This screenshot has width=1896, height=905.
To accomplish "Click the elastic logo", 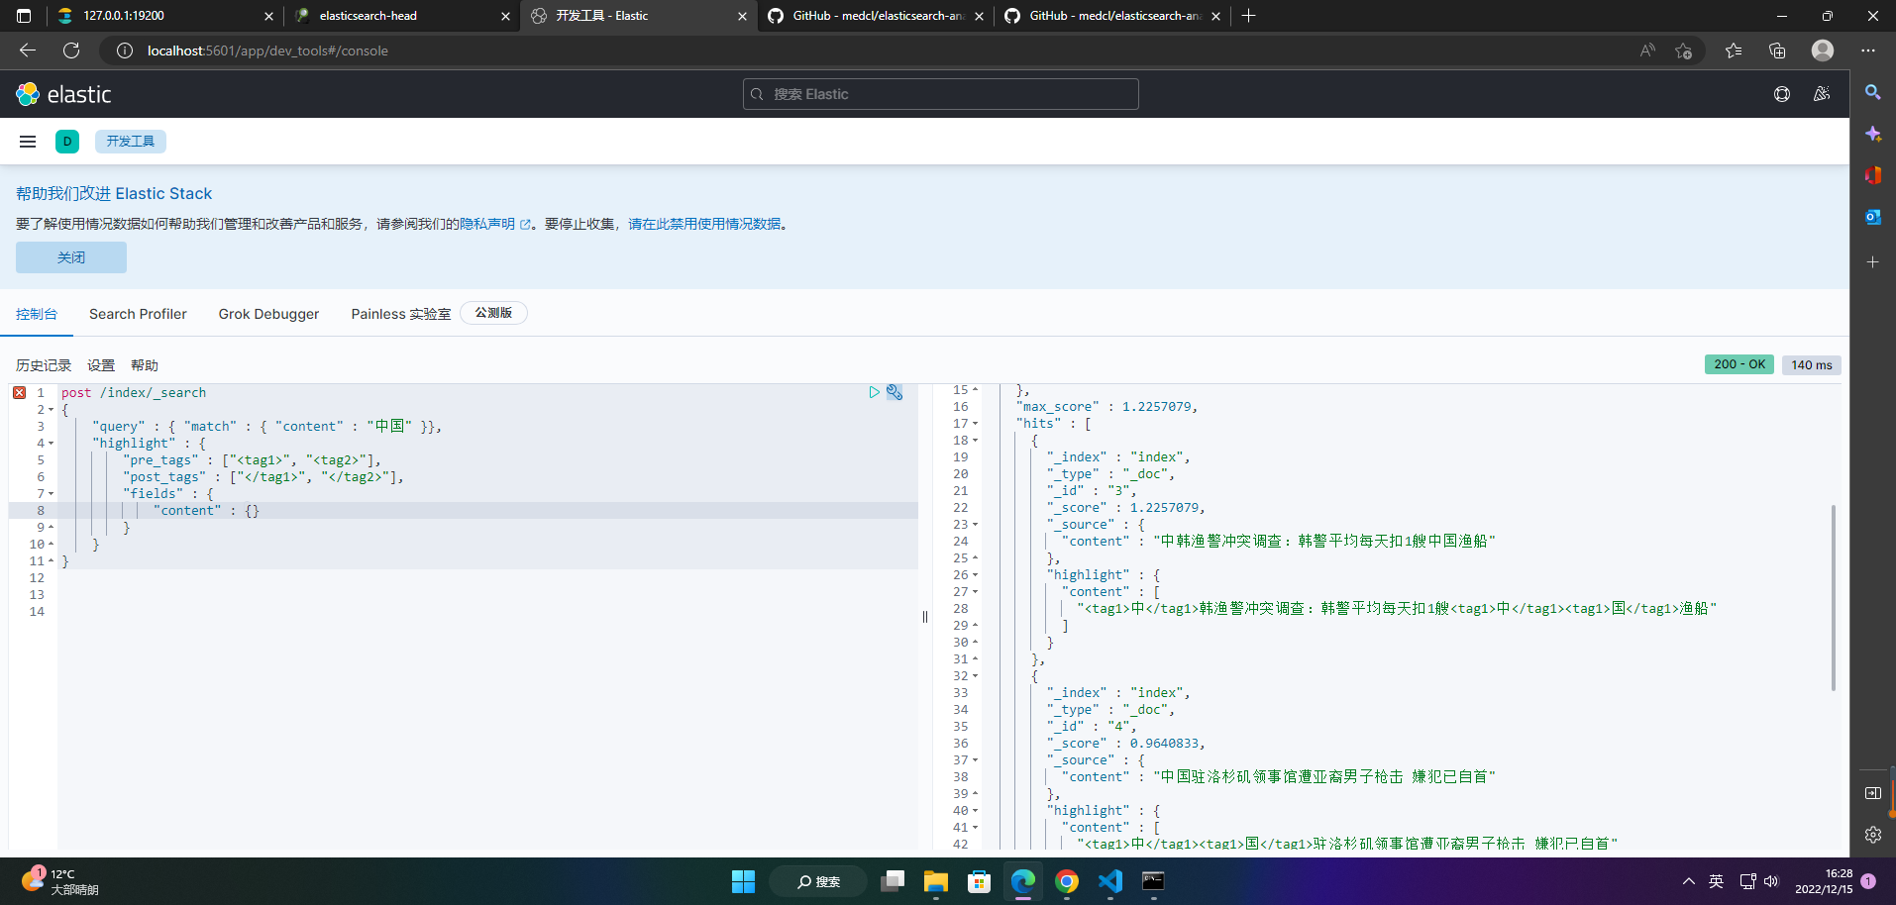I will click(x=63, y=94).
